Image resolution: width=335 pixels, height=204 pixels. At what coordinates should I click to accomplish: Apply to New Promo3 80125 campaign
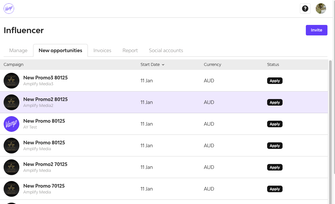[x=275, y=81]
